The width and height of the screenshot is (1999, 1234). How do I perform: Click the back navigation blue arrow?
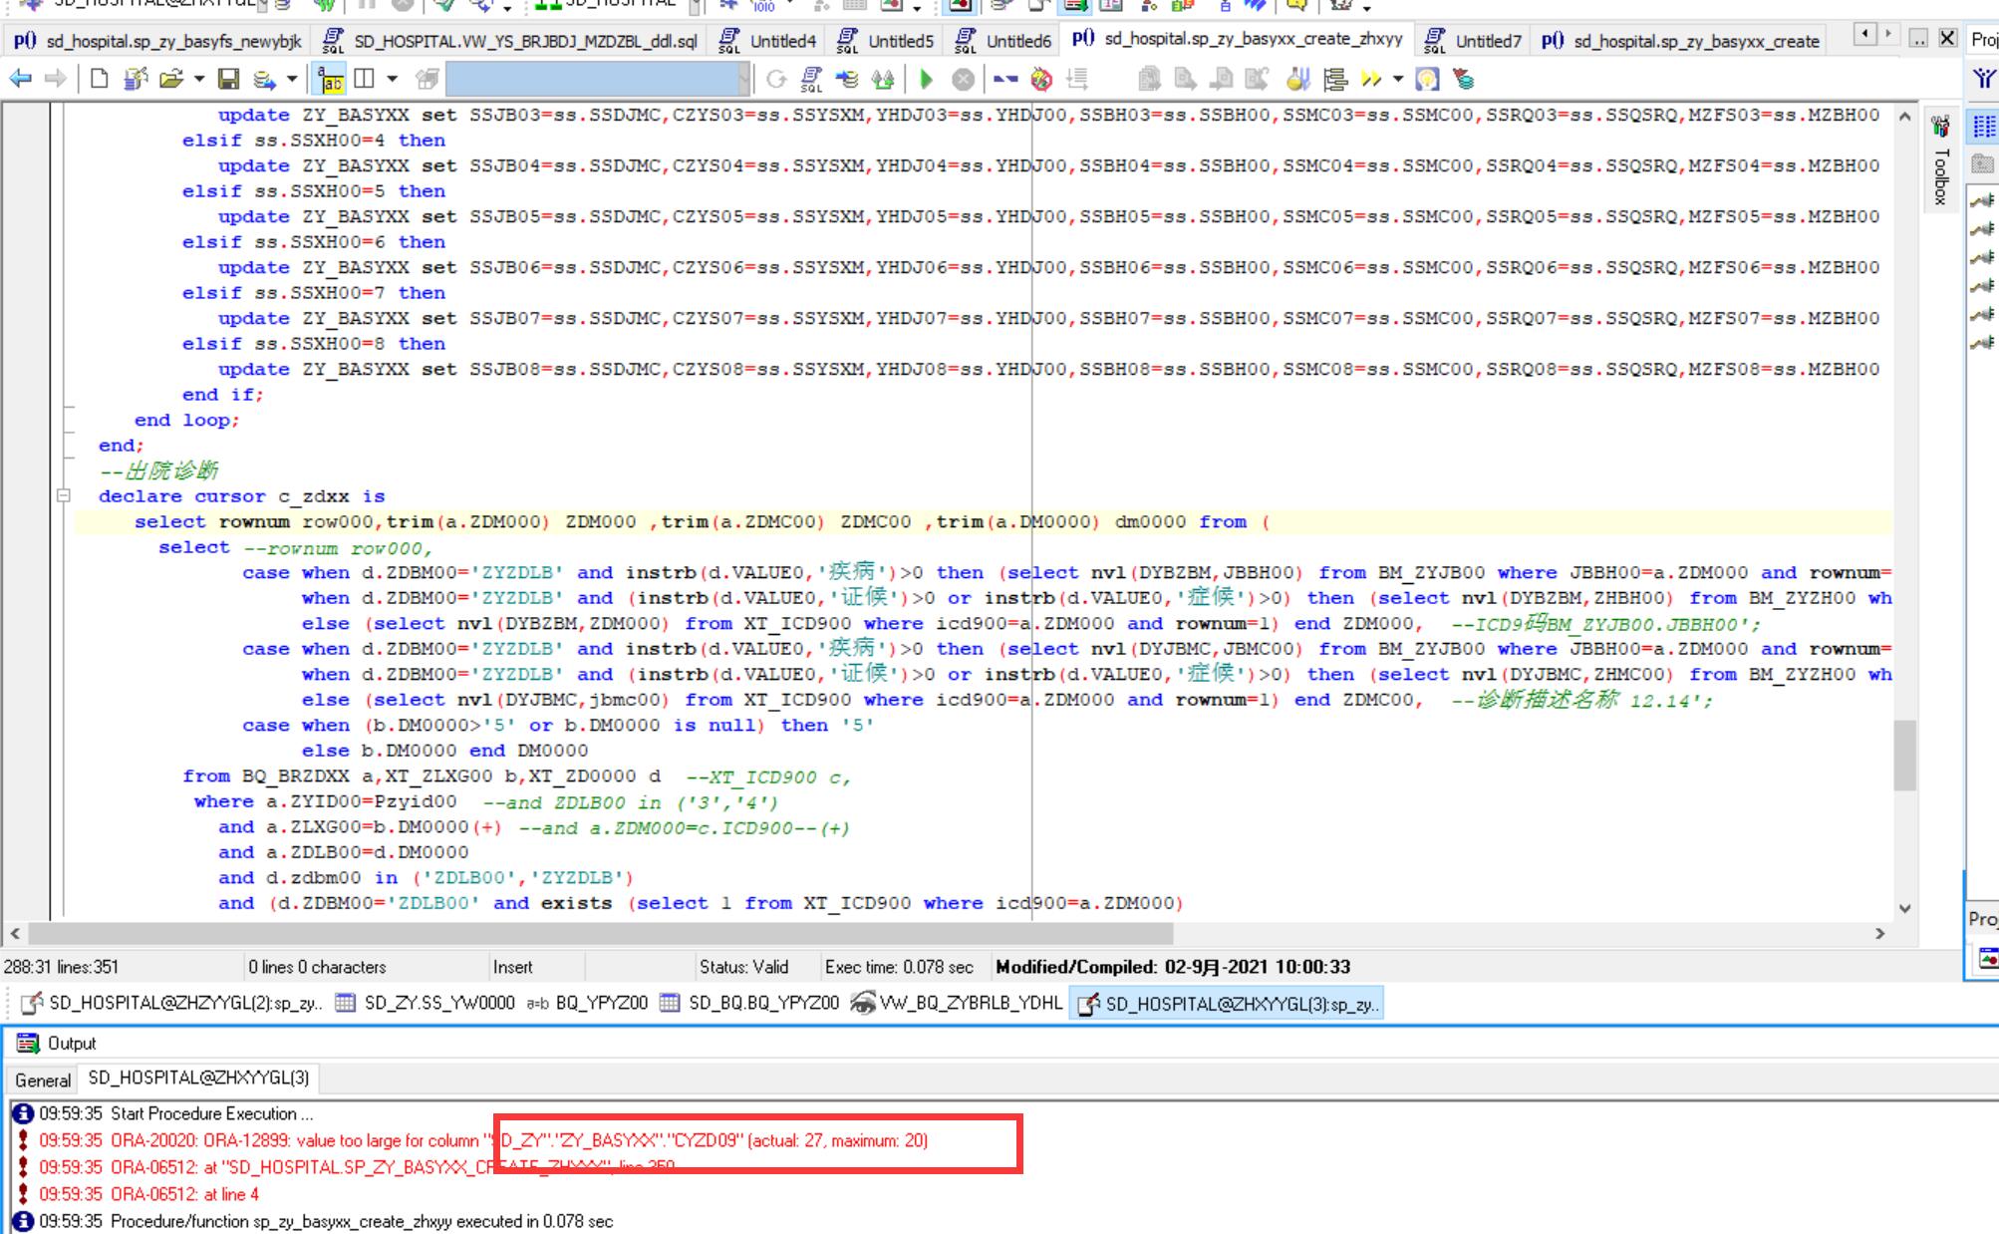[x=20, y=79]
